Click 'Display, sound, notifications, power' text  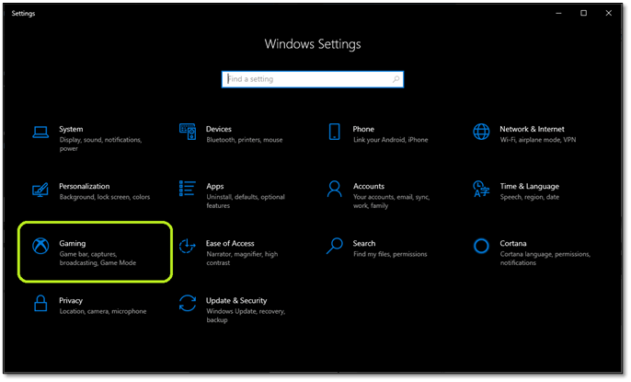pyautogui.click(x=100, y=145)
